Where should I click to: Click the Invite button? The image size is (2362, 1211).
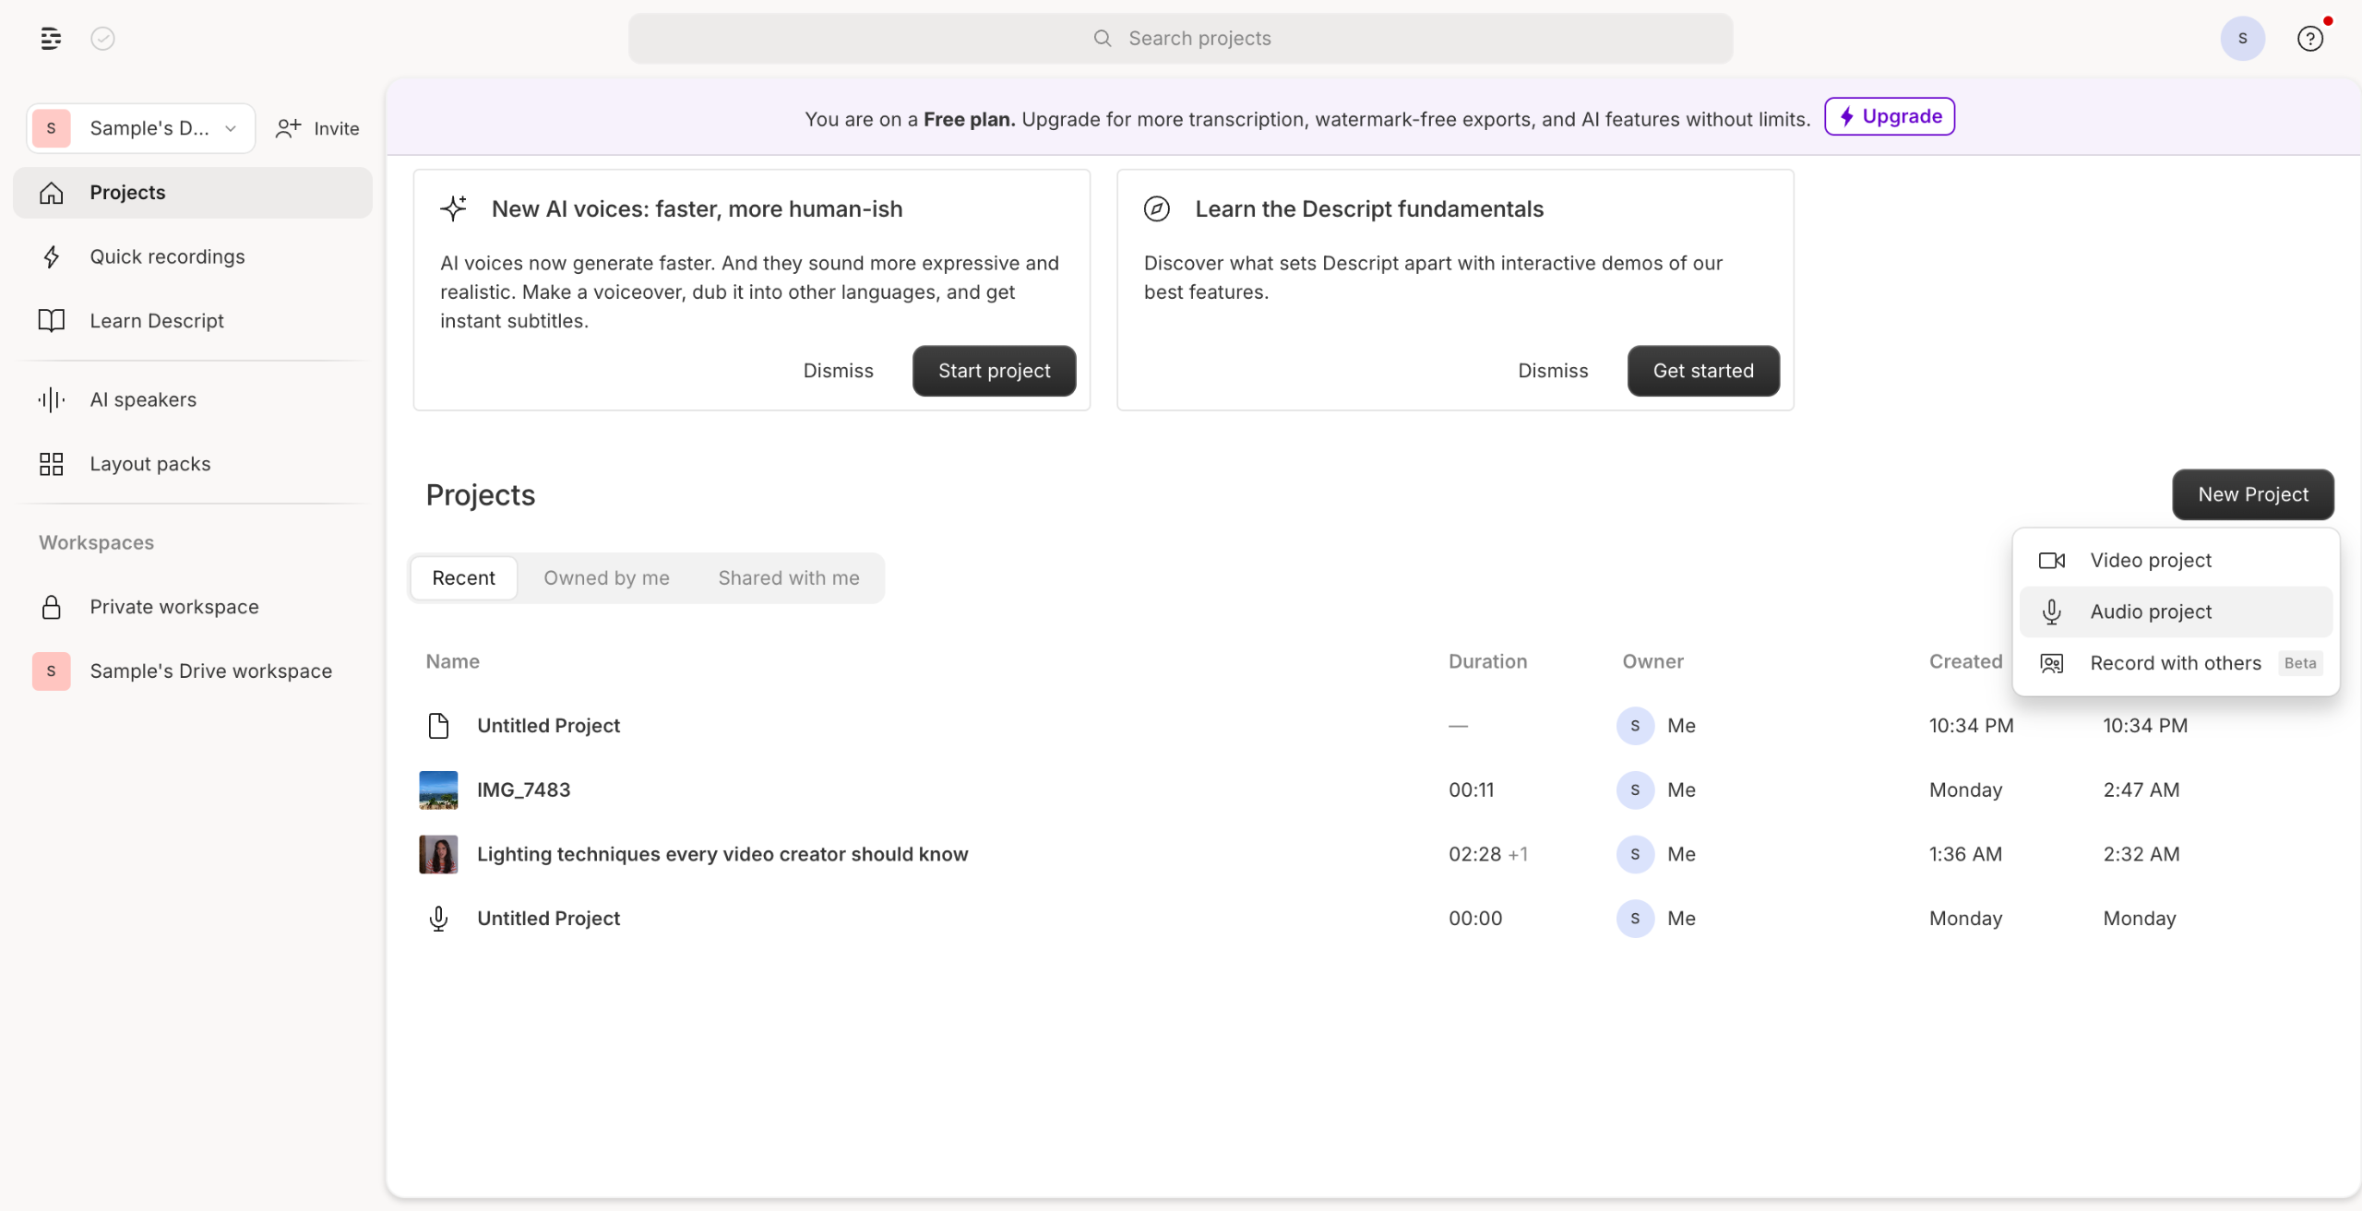(317, 128)
